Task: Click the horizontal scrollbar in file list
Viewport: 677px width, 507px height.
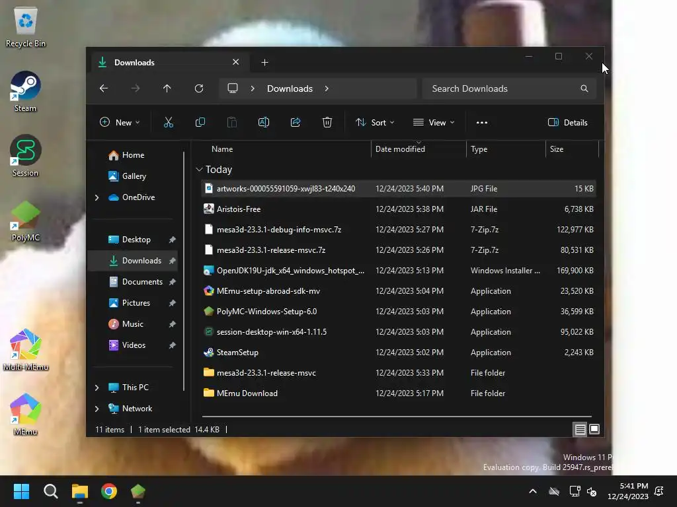Action: [397, 417]
